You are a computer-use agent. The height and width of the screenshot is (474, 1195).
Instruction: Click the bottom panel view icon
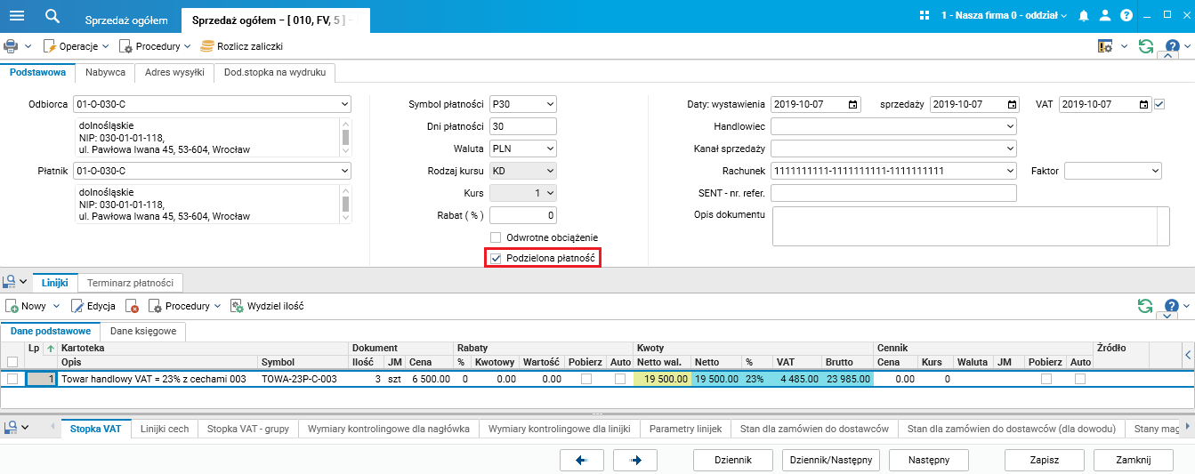pyautogui.click(x=11, y=428)
